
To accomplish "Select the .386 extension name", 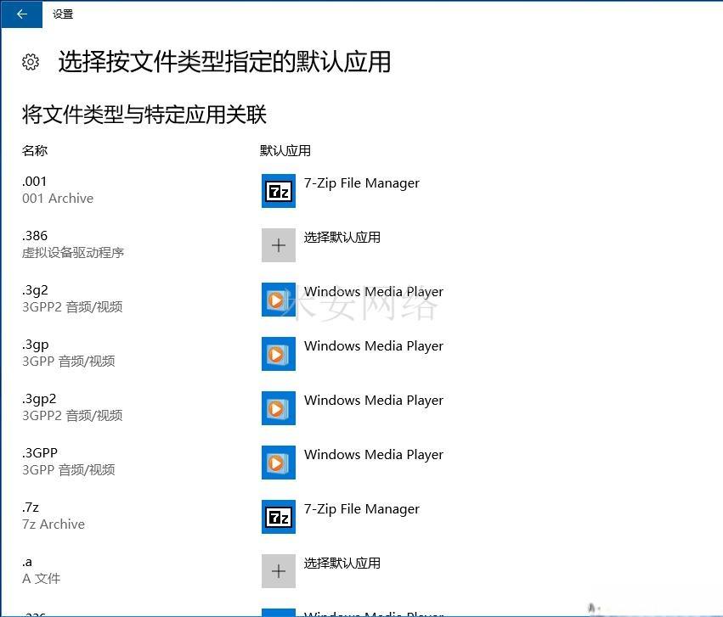I will pyautogui.click(x=35, y=236).
